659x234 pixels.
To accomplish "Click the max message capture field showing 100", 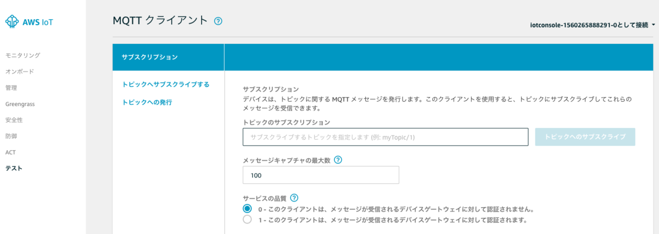I will click(321, 175).
